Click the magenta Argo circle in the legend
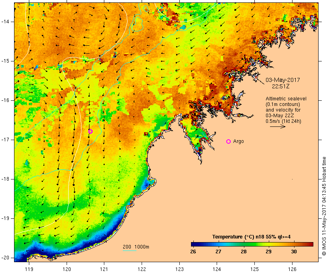Screen dimensions: 329x273 tap(229, 142)
